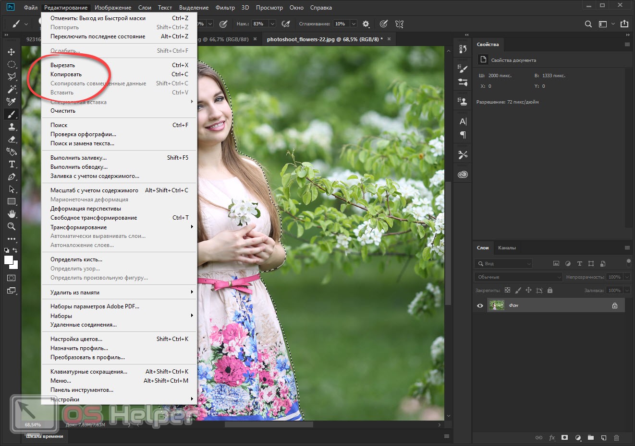Viewport: 635px width, 446px height.
Task: Toggle Quick Mask mode
Action: click(12, 278)
